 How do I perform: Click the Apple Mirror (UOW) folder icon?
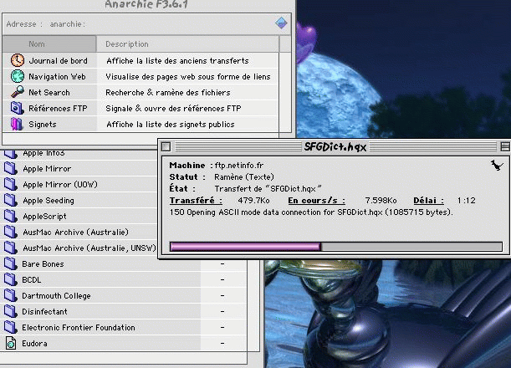coord(10,185)
